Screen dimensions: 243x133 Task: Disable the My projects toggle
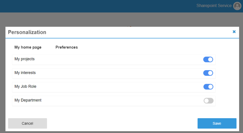point(208,60)
